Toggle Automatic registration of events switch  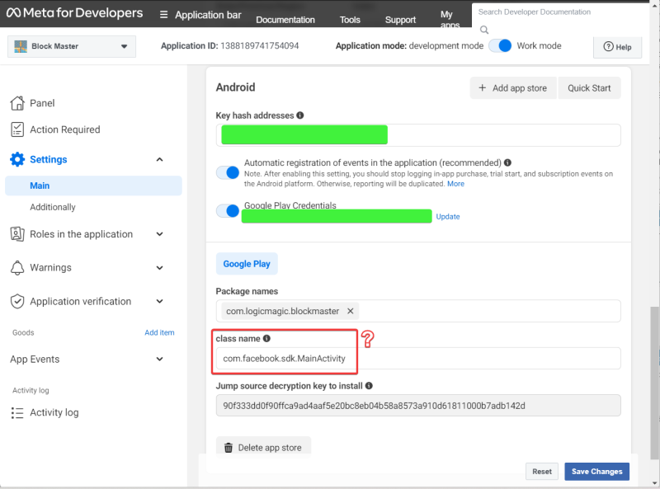click(x=228, y=172)
